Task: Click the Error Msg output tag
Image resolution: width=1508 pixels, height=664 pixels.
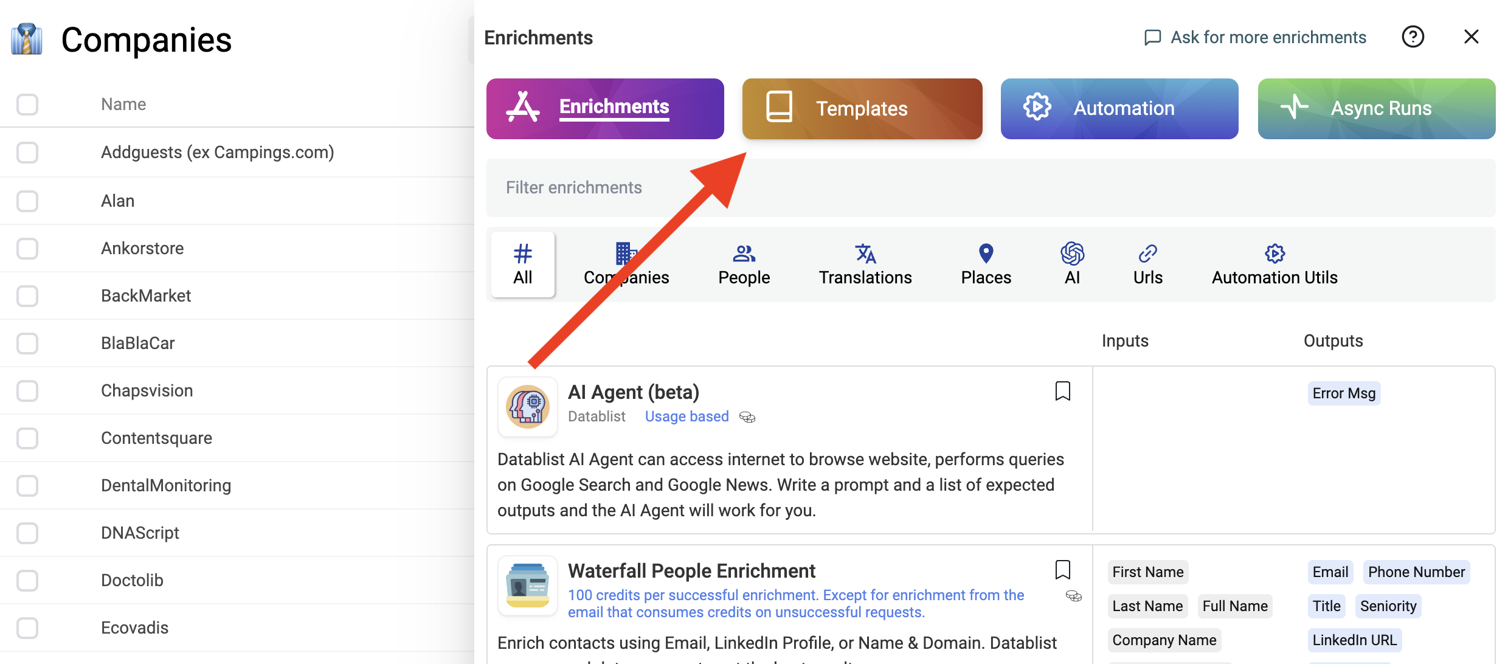Action: pos(1344,393)
